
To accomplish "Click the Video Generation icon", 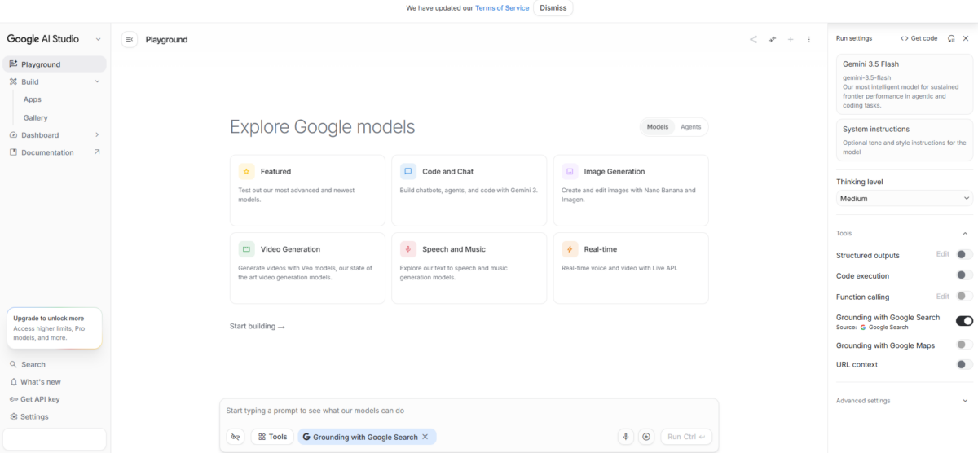I will [246, 249].
